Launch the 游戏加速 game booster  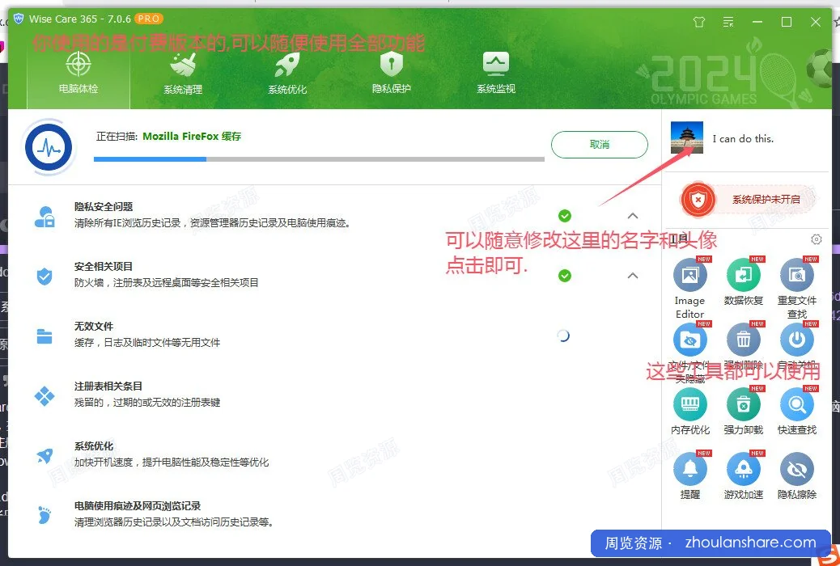[743, 469]
